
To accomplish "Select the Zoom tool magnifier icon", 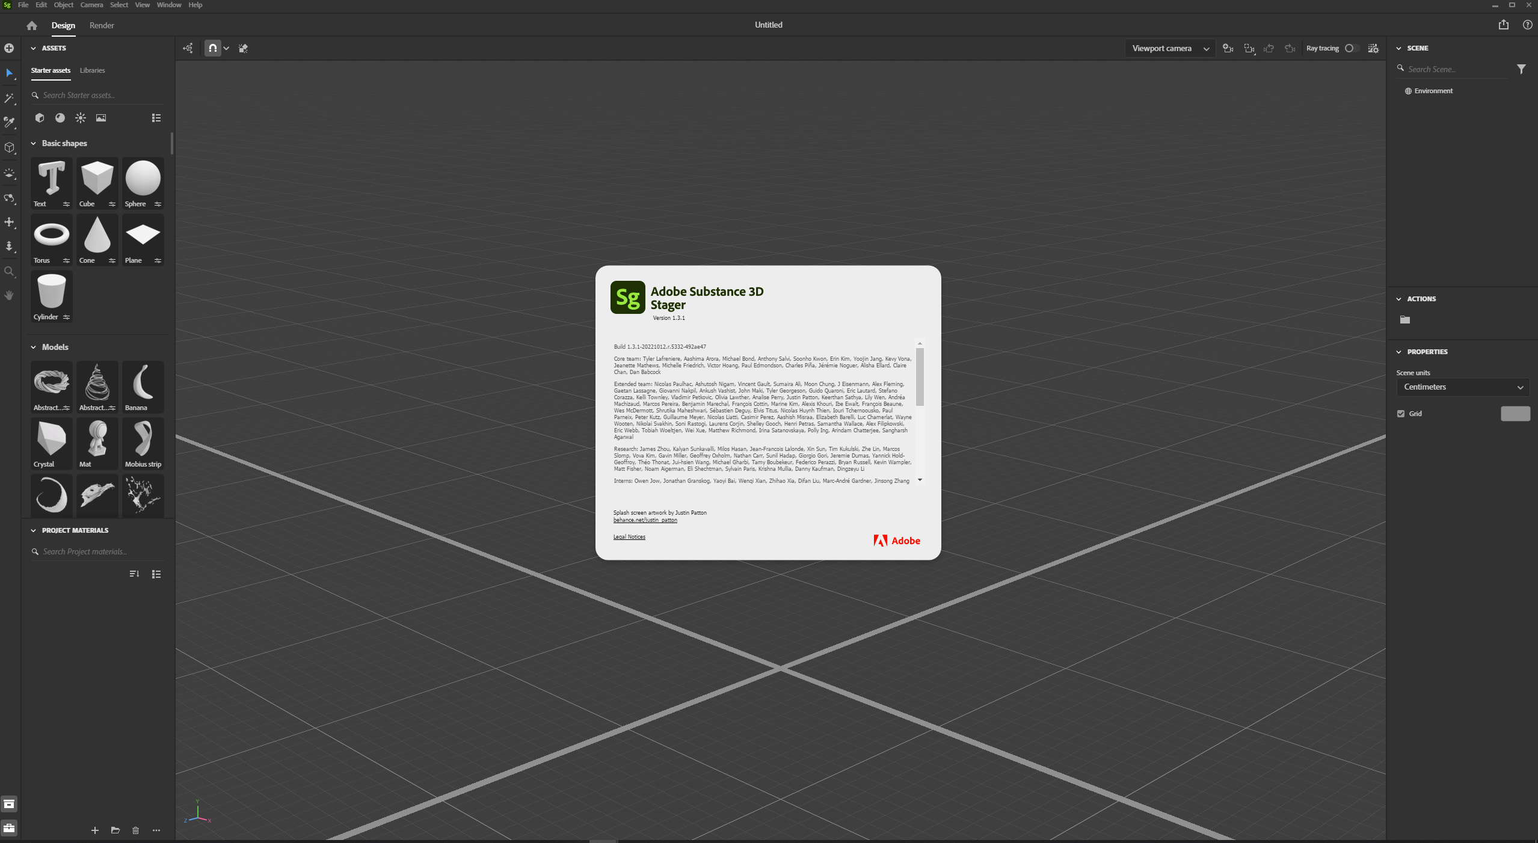I will pos(9,272).
